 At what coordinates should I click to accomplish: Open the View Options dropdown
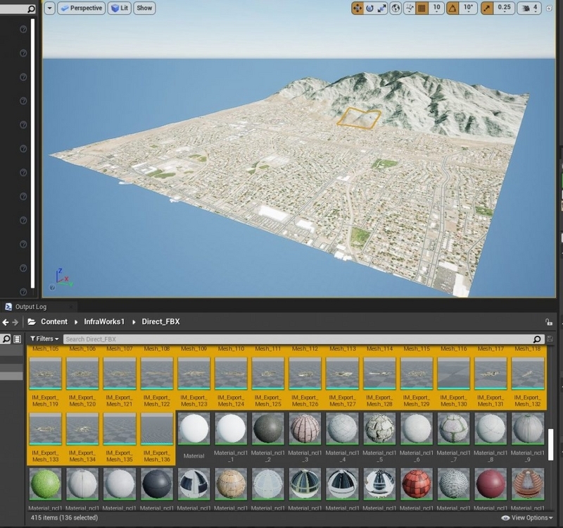[526, 518]
